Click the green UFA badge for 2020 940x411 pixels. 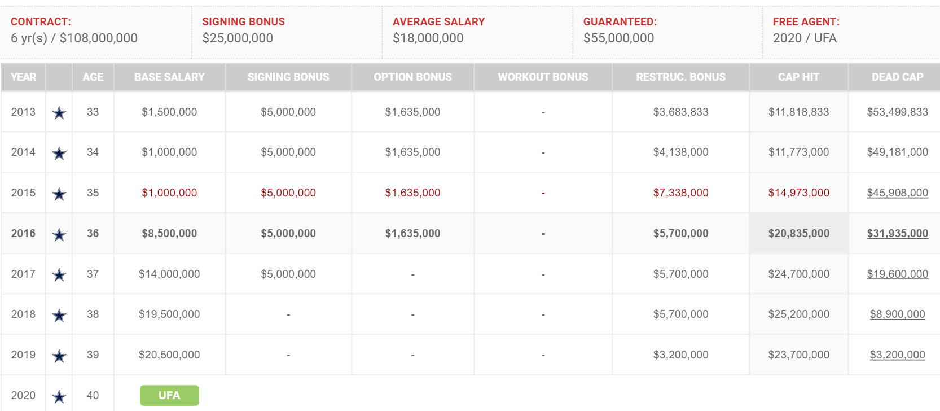169,395
